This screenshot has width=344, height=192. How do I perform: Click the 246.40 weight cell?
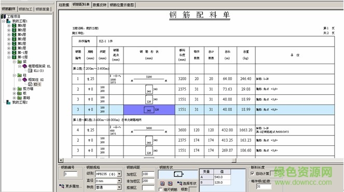[x=246, y=79]
